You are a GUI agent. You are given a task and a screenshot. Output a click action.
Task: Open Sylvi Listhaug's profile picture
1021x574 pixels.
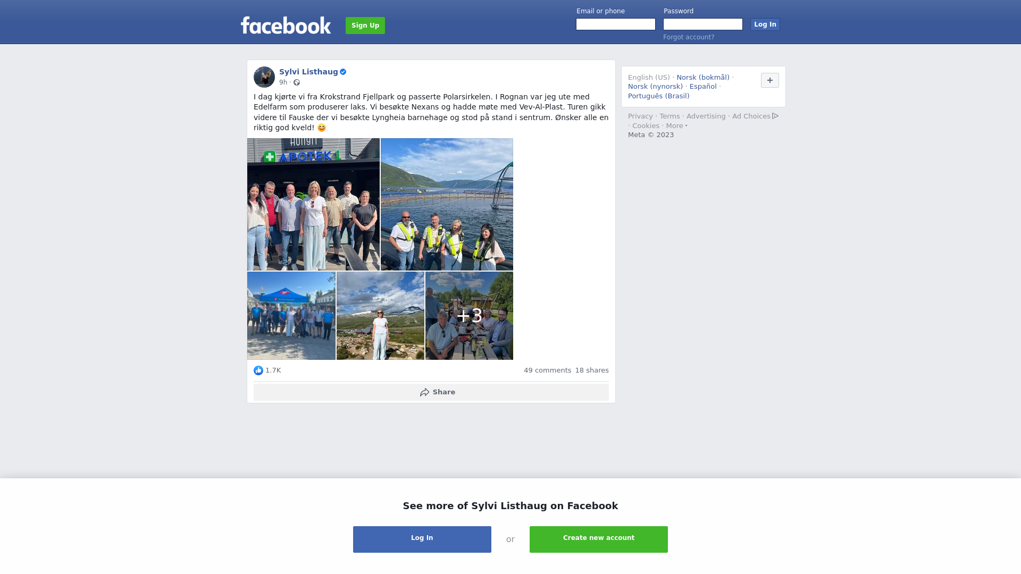pyautogui.click(x=264, y=77)
